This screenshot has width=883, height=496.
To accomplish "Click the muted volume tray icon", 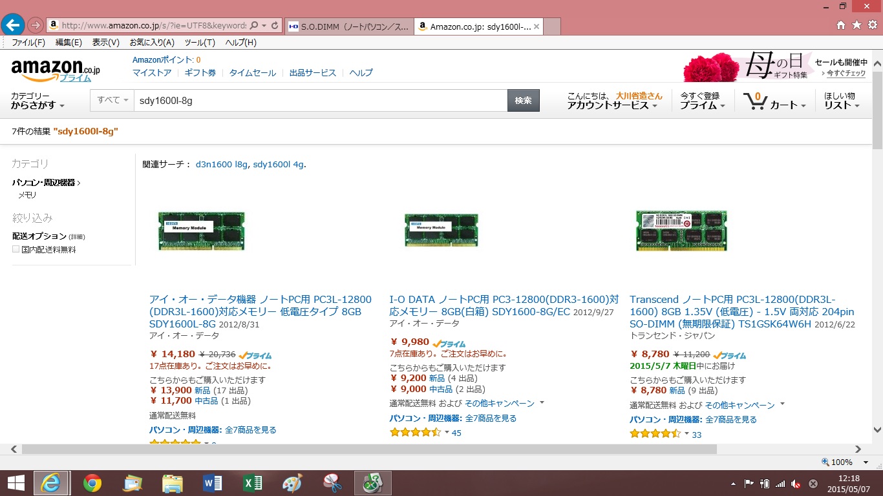I will click(x=796, y=483).
